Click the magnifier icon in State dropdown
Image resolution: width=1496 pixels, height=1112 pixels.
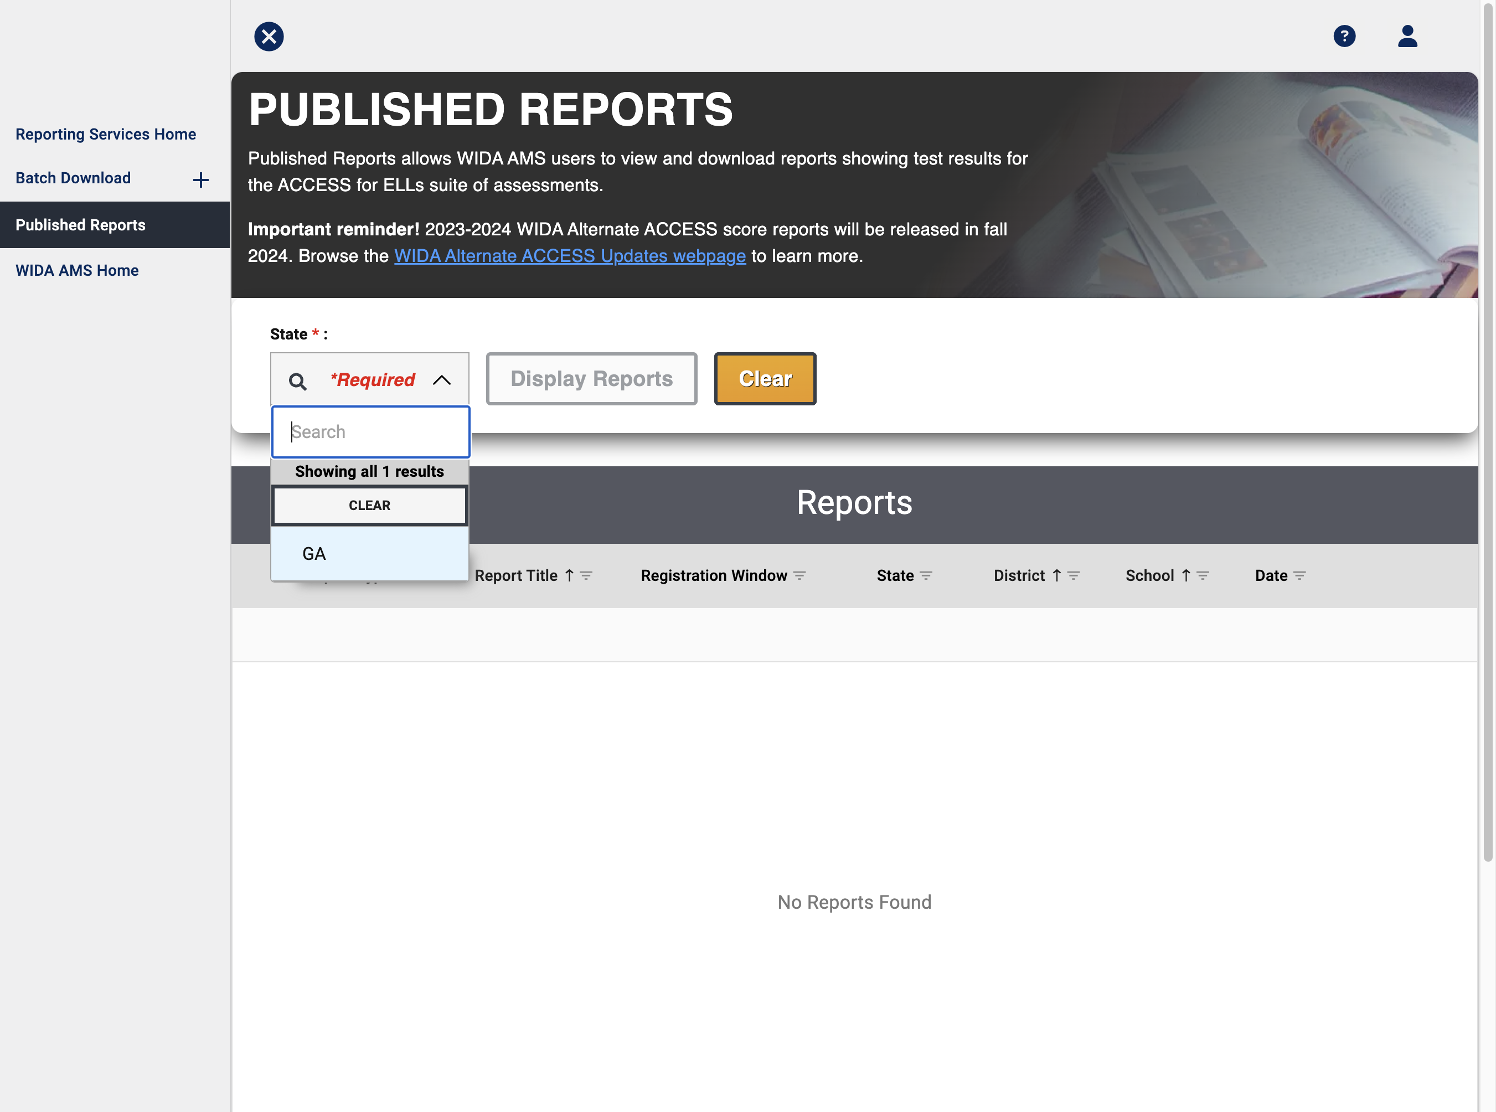(297, 382)
